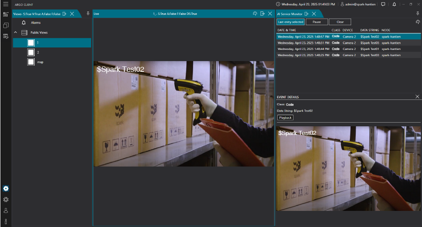Image resolution: width=422 pixels, height=227 pixels.
Task: Click the info icon in left sidebar
Action: click(x=6, y=222)
